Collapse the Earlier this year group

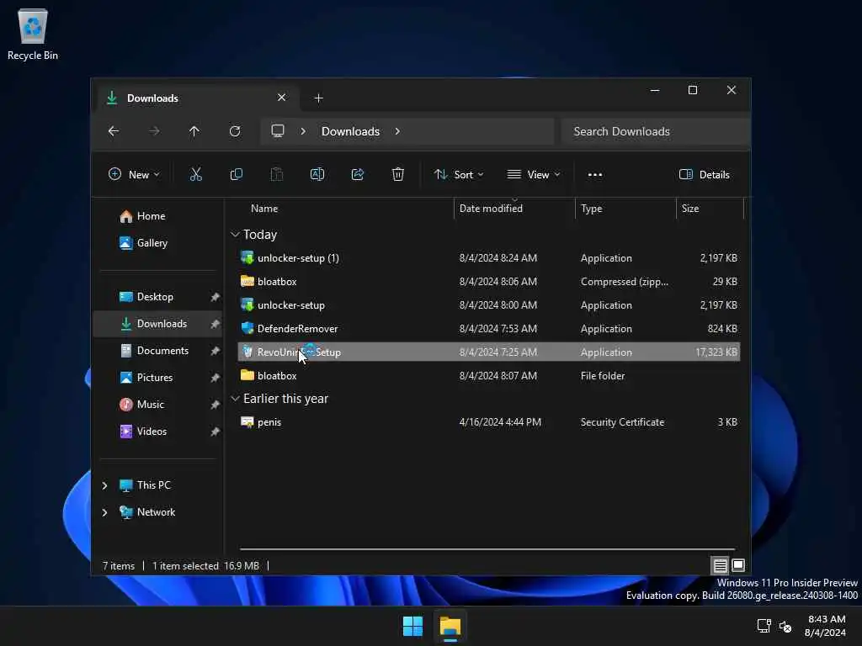click(236, 399)
